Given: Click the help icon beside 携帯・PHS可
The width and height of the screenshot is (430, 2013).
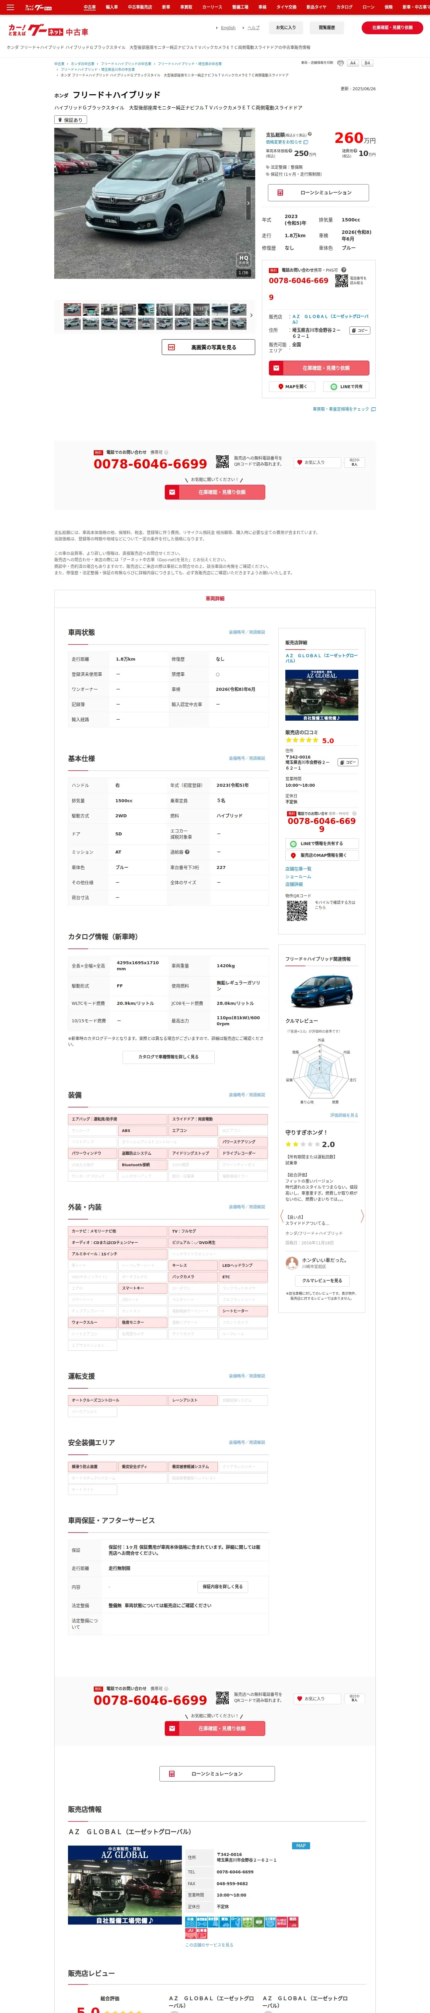Looking at the screenshot, I should click(343, 270).
